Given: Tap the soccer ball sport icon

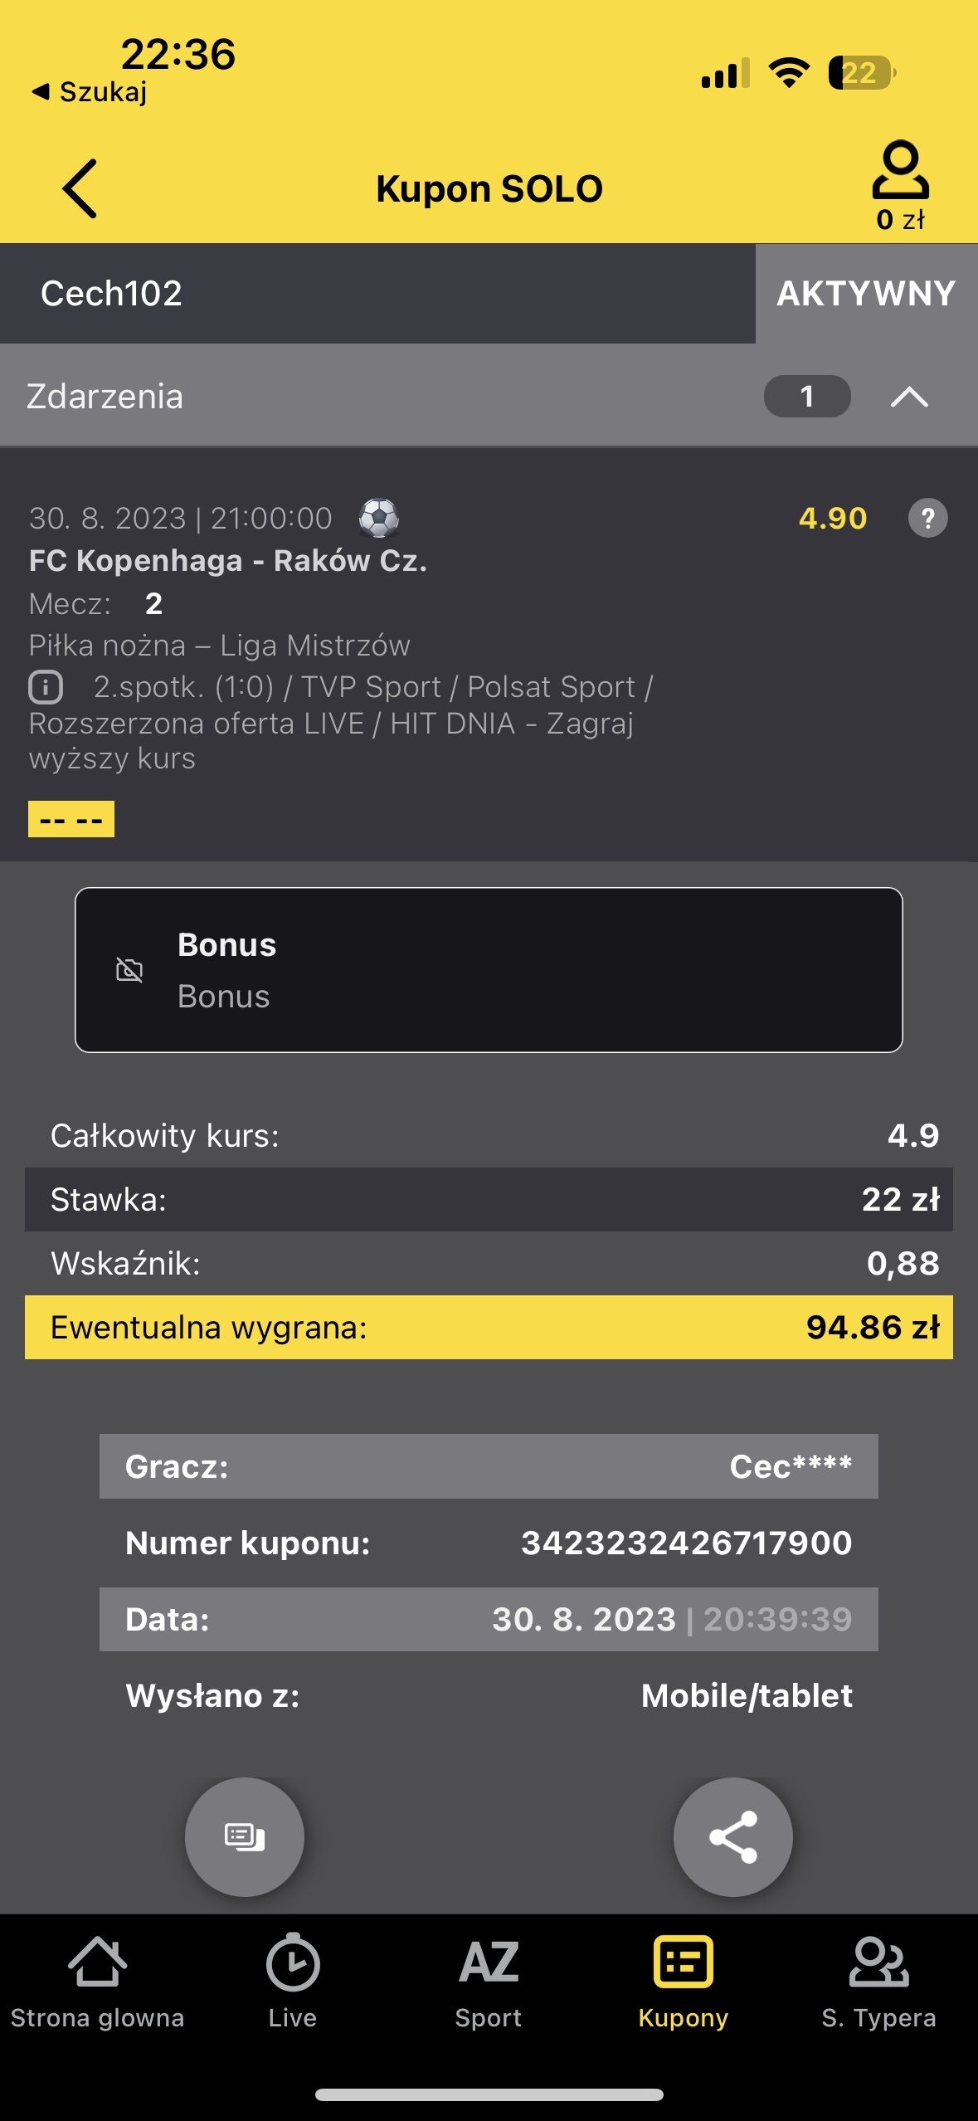Looking at the screenshot, I should (x=379, y=519).
